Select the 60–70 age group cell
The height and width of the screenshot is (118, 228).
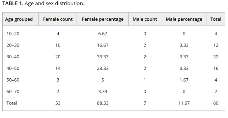(13, 91)
